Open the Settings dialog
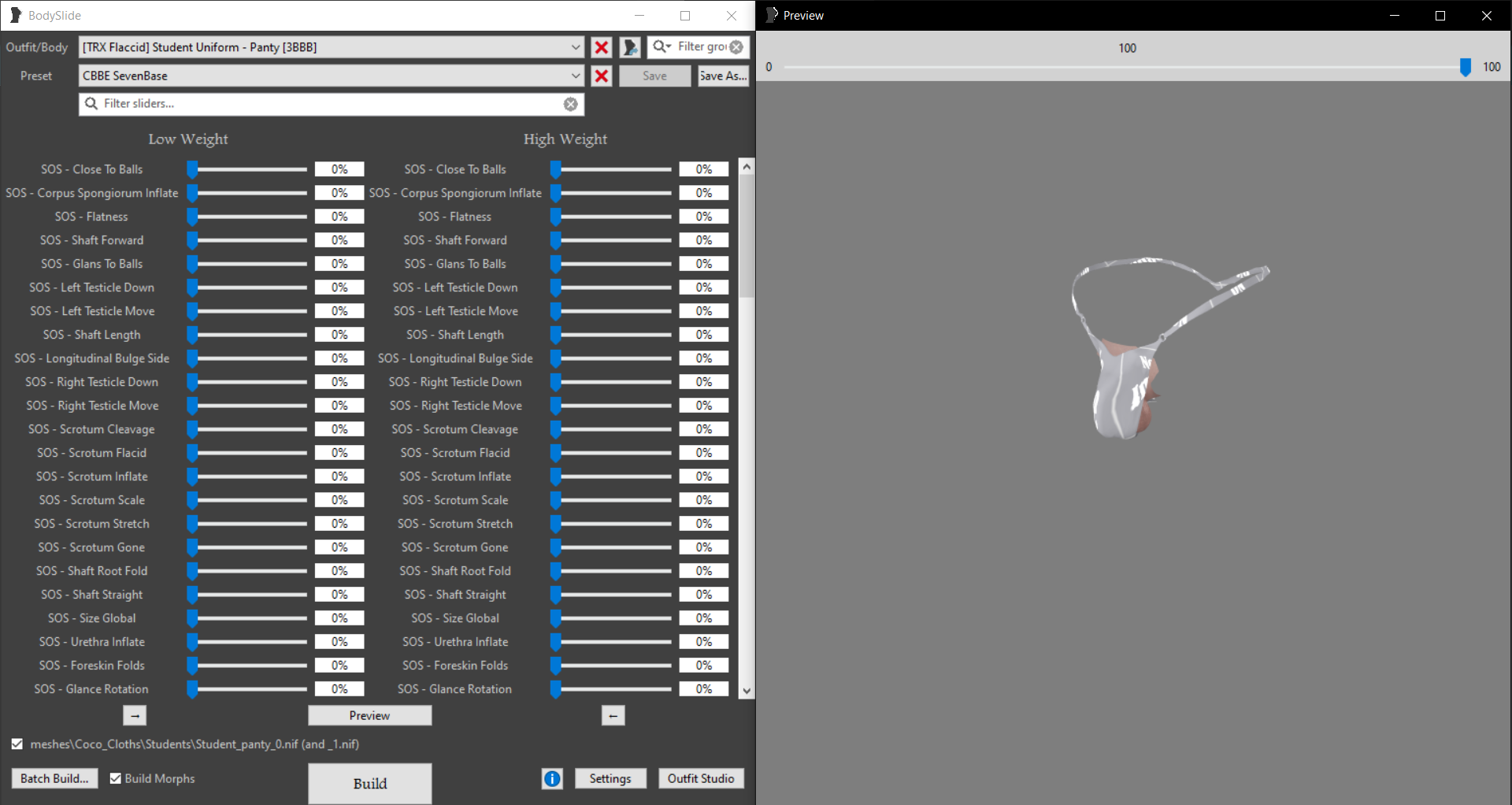Image resolution: width=1512 pixels, height=805 pixels. (x=610, y=778)
